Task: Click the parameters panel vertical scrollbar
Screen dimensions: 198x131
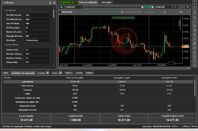Action: (x=54, y=14)
